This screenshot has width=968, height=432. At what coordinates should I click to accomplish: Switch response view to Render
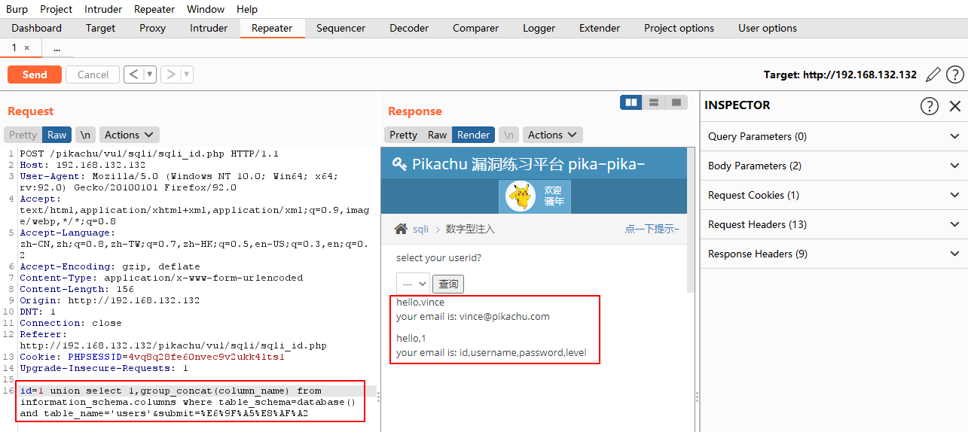coord(474,135)
